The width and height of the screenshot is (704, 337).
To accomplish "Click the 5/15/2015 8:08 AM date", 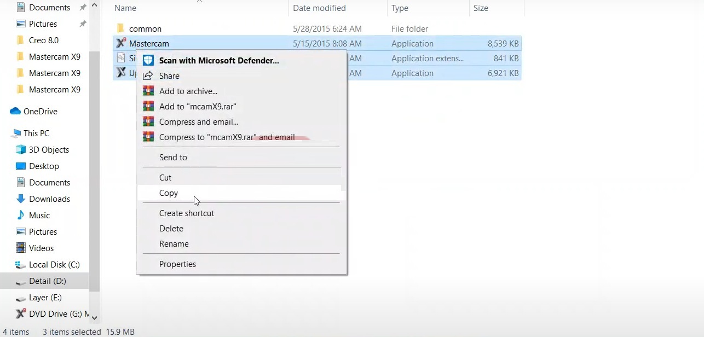I will tap(327, 44).
